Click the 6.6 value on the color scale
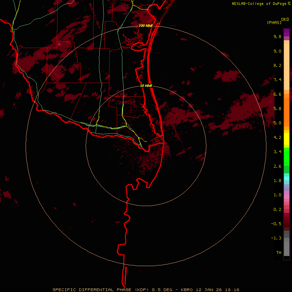This screenshot has height=292, width=292. pyautogui.click(x=277, y=94)
